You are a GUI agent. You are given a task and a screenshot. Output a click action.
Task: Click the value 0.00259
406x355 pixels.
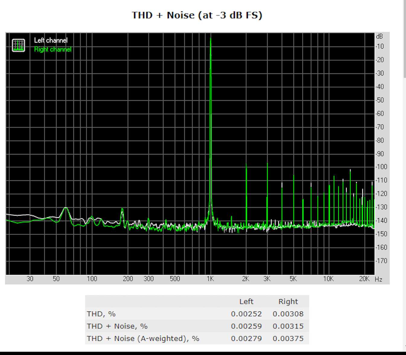pos(246,326)
